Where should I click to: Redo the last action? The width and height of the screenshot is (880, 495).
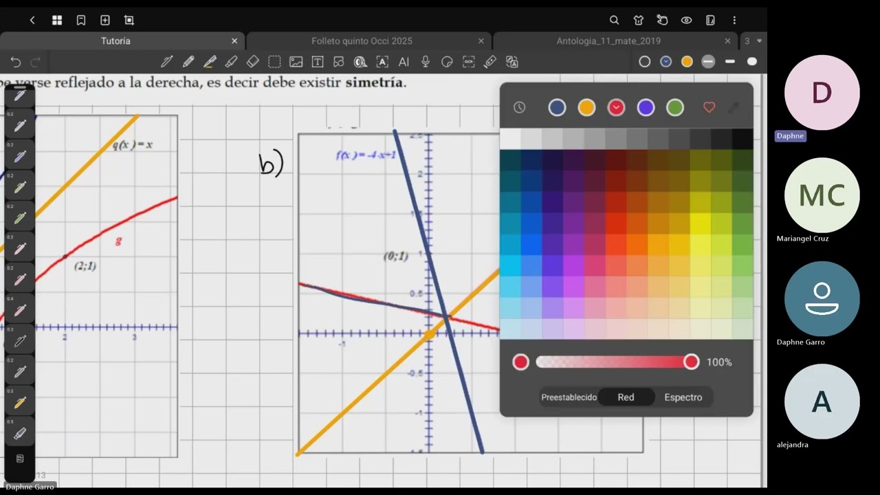36,62
